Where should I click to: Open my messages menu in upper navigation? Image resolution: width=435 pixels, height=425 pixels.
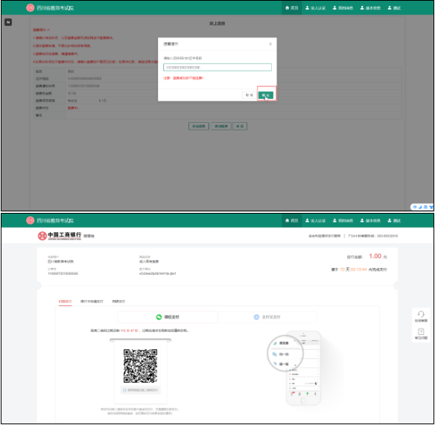343,7
